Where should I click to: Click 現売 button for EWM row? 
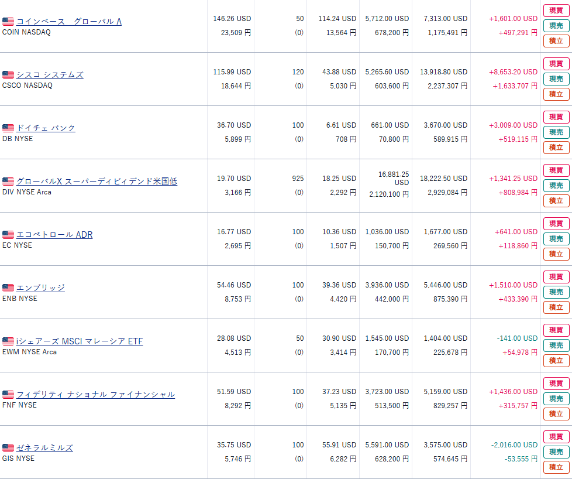(556, 345)
